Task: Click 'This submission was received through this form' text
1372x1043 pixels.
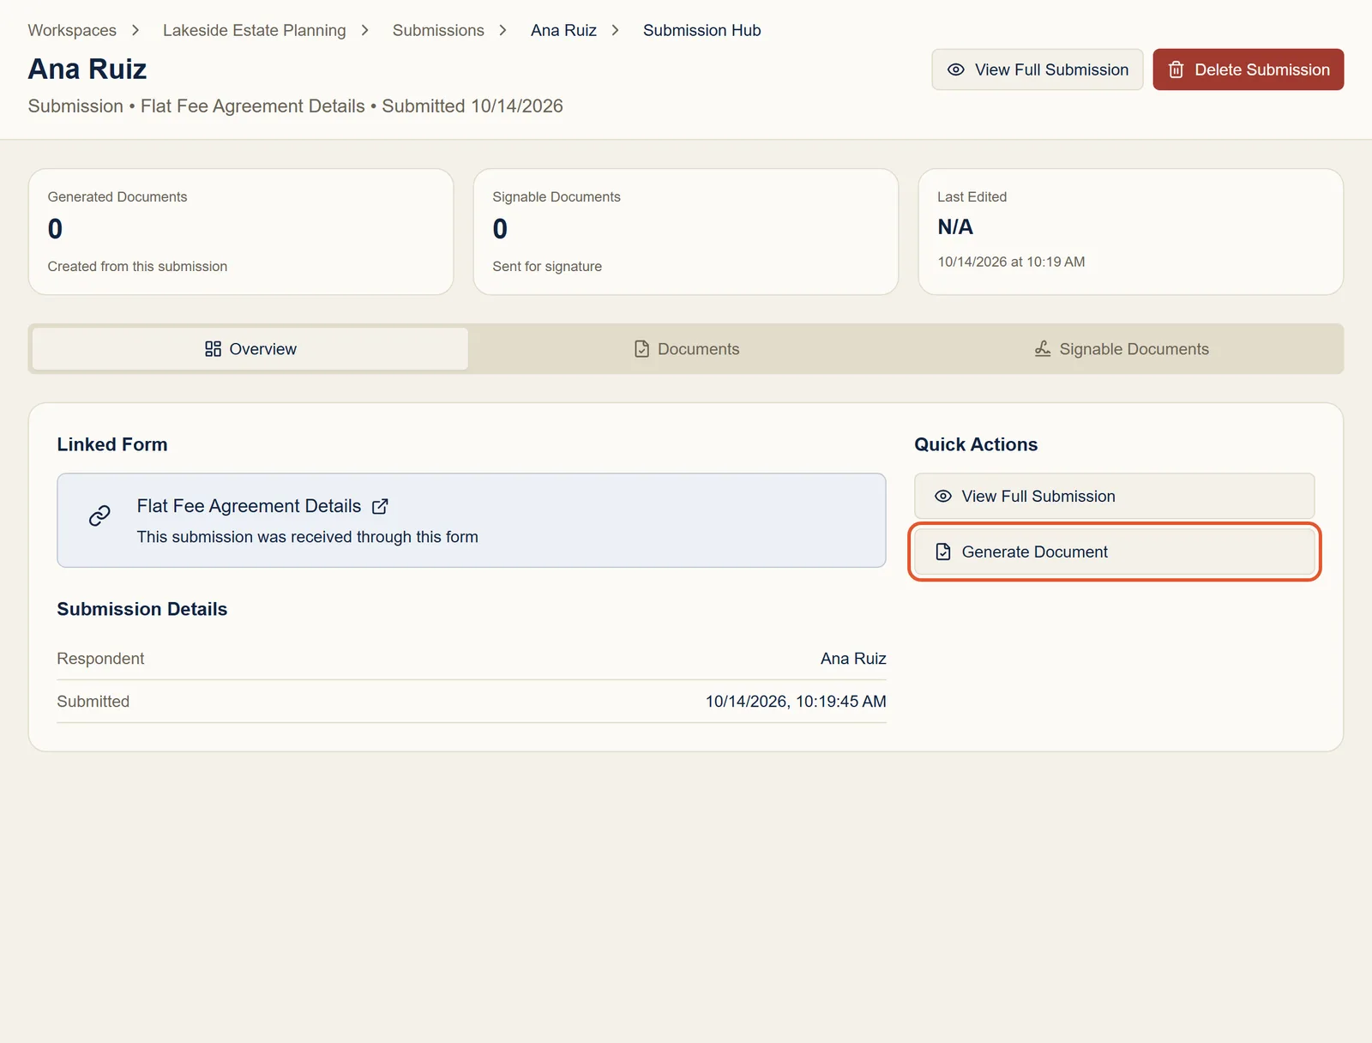Action: coord(308,537)
